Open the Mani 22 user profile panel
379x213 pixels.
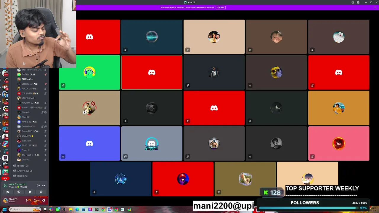coord(13,200)
